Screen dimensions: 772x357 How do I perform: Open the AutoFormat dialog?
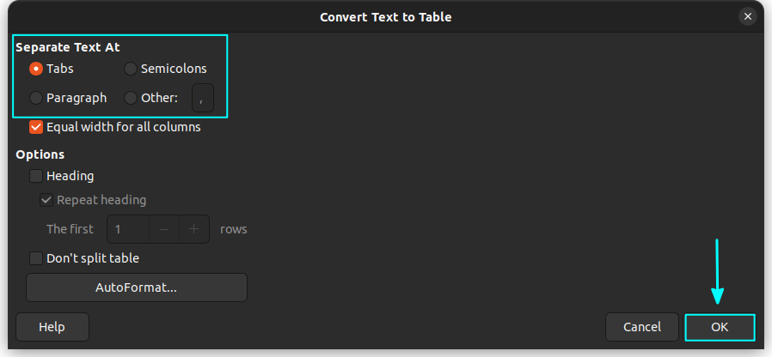click(137, 287)
